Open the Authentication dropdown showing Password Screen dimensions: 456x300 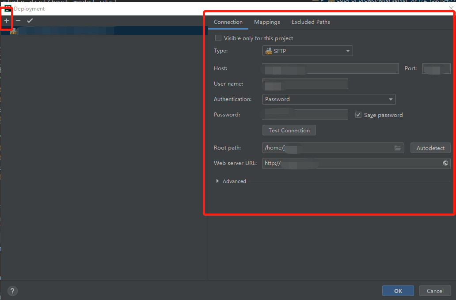[329, 99]
